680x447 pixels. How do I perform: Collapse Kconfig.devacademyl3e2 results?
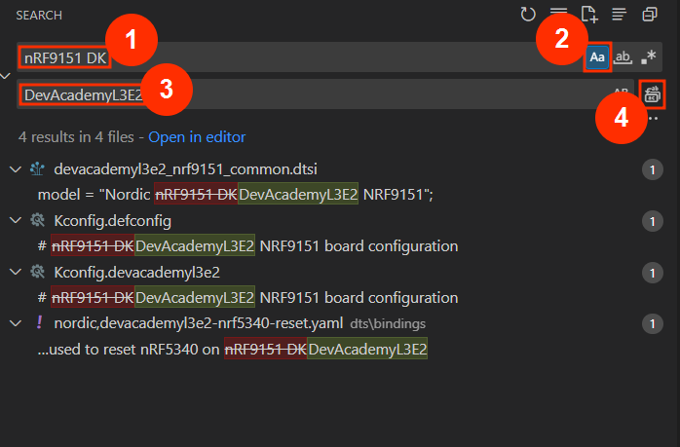16,273
